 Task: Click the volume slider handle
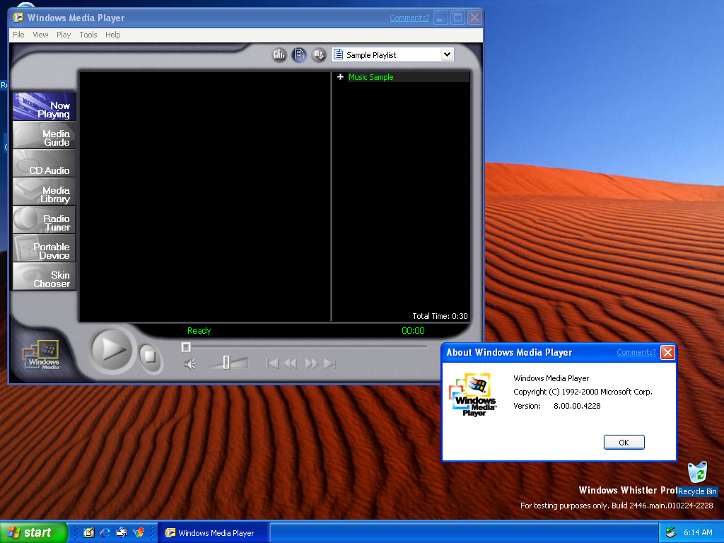click(x=226, y=363)
